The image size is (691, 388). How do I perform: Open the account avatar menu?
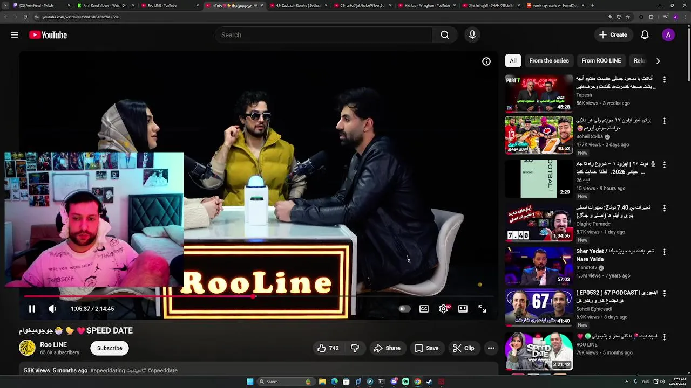pyautogui.click(x=668, y=35)
